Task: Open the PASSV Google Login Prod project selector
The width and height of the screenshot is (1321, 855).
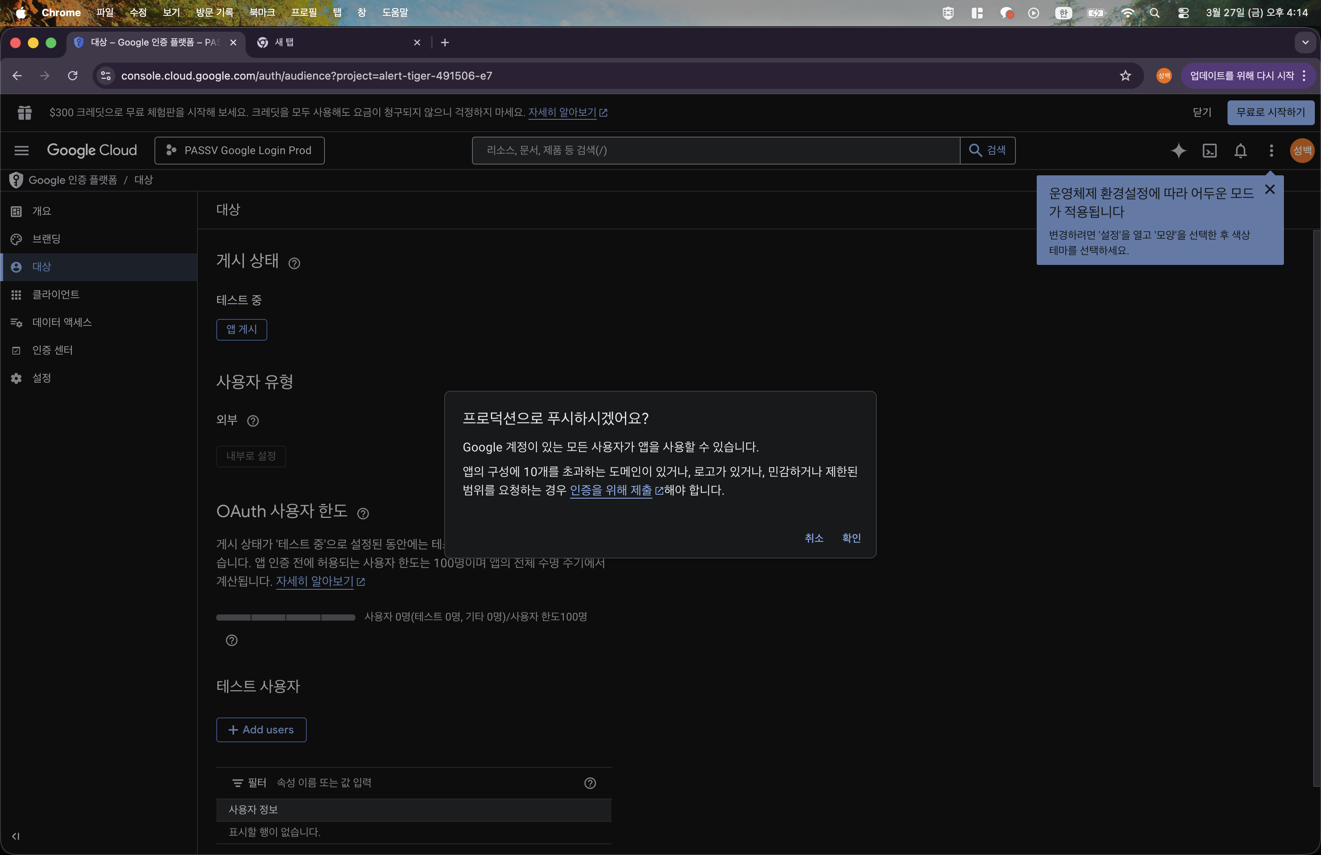Action: point(239,150)
